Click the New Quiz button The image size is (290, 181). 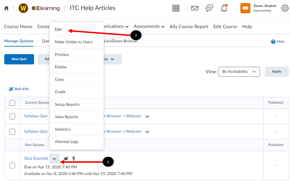19,59
